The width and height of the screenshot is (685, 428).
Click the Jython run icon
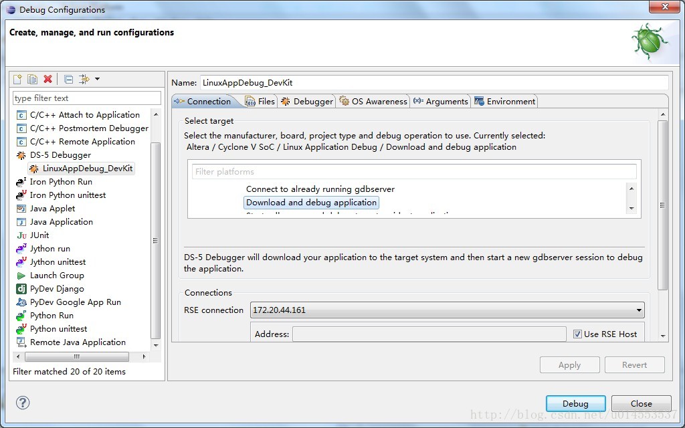[x=21, y=249]
